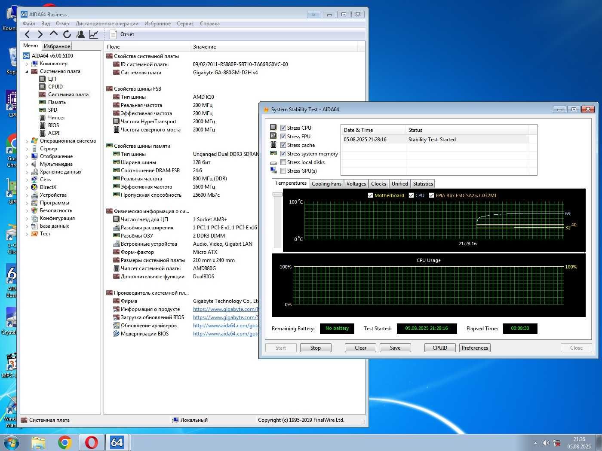Click the Stress system memory module icon

pyautogui.click(x=273, y=153)
